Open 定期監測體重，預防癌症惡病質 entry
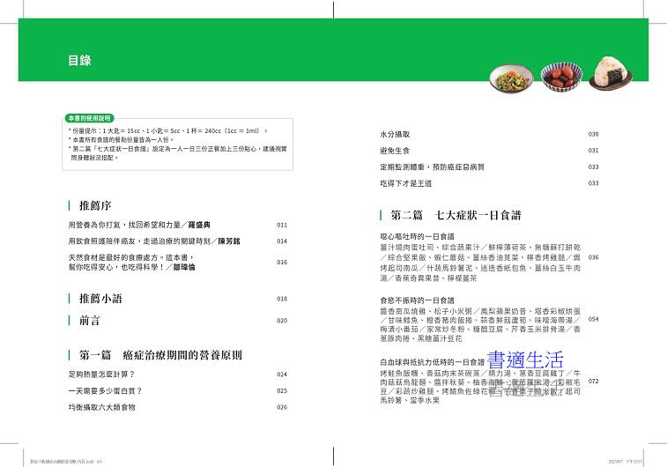The height and width of the screenshot is (467, 667). 428,167
